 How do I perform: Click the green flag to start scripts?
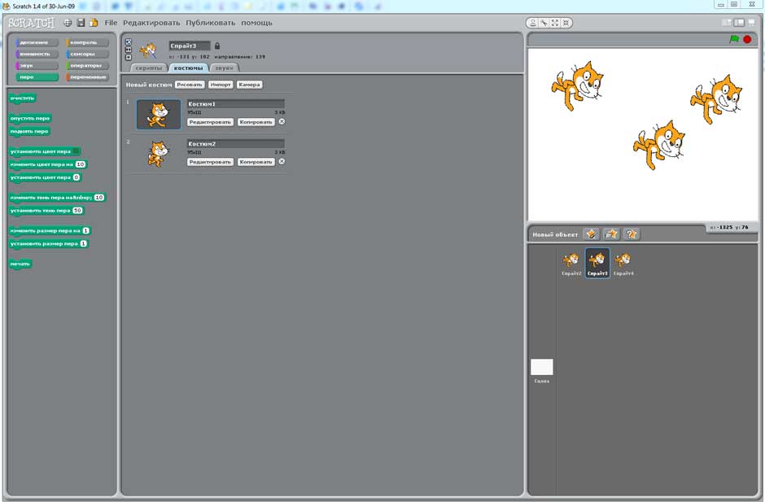pos(734,39)
